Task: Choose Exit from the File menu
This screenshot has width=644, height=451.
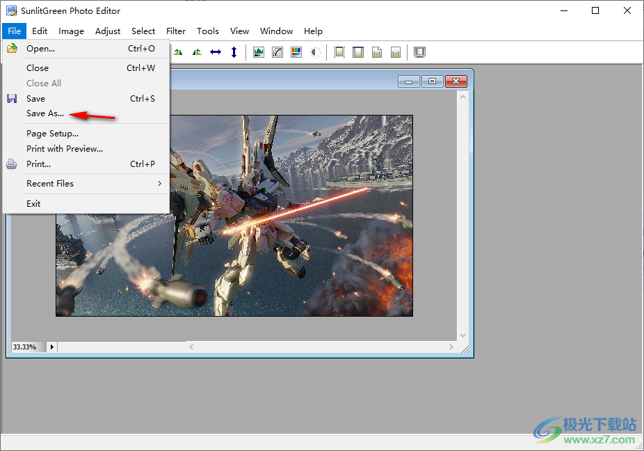Action: point(86,203)
